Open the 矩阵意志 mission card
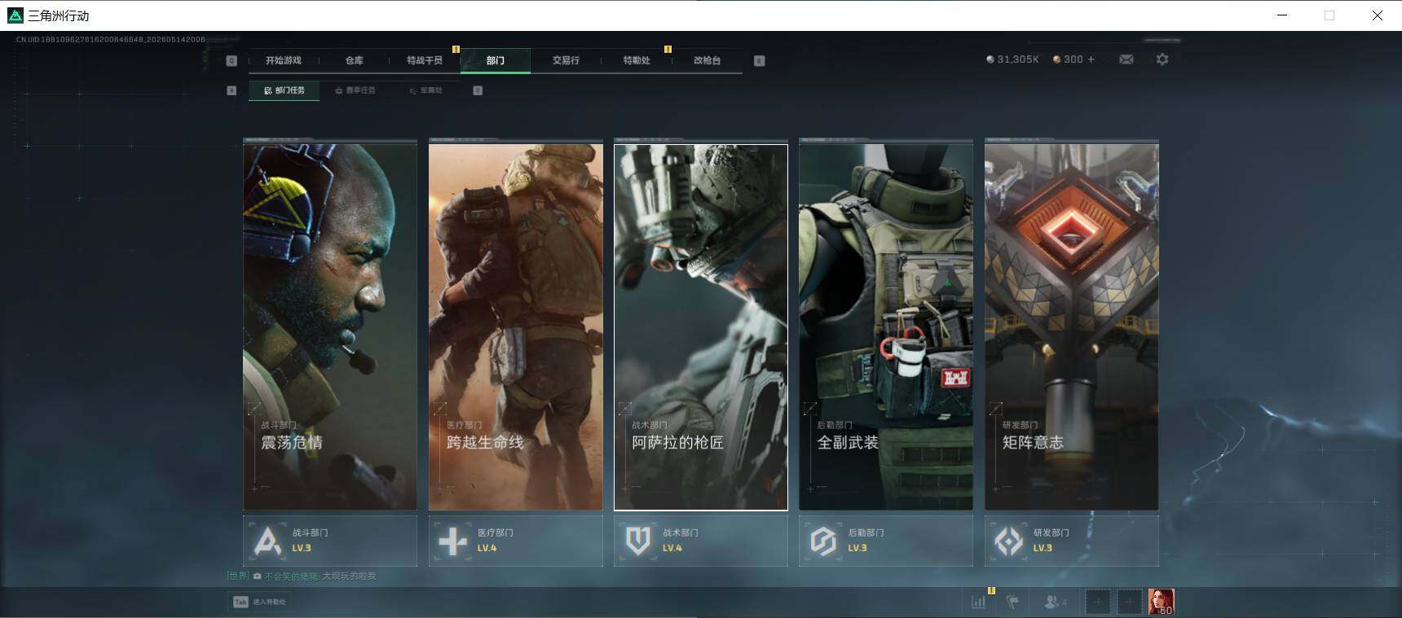Viewport: 1402px width, 618px height. pos(1072,327)
